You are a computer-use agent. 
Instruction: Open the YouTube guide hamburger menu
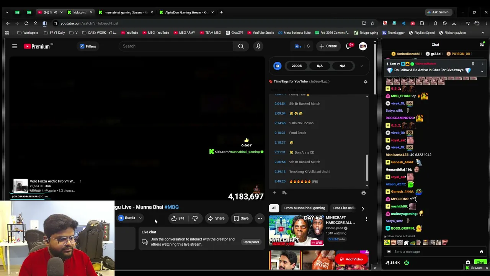tap(15, 46)
